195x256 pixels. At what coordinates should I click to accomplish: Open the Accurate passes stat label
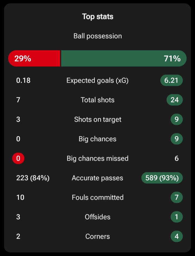(97, 178)
